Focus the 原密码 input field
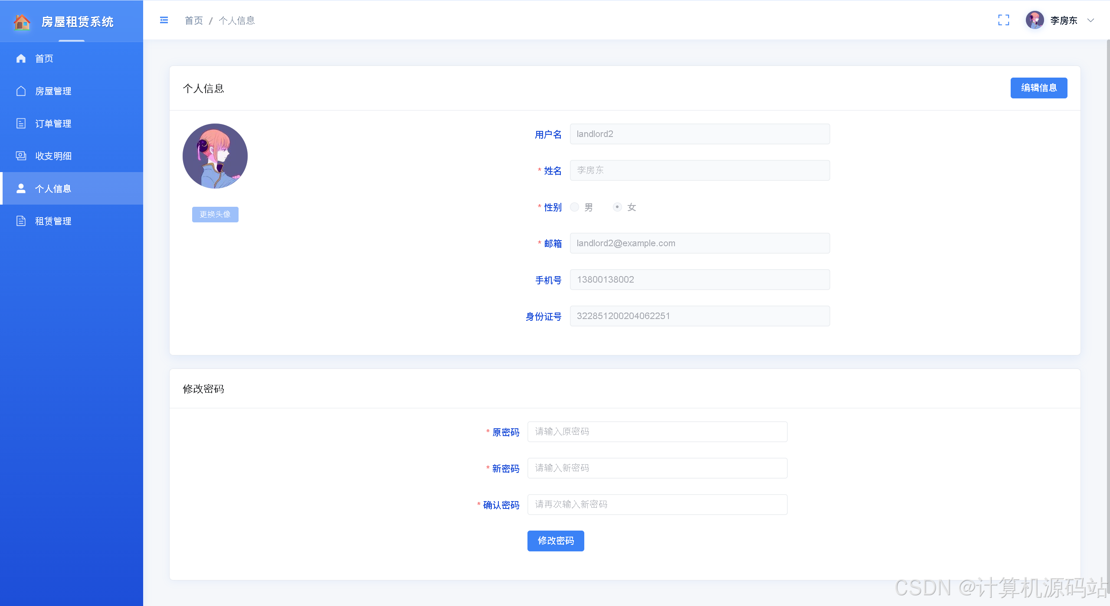This screenshot has width=1110, height=606. tap(657, 432)
